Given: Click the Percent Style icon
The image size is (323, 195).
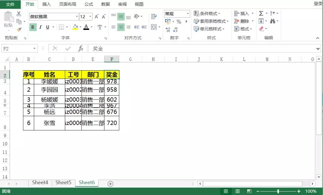Looking at the screenshot, I should [x=179, y=22].
